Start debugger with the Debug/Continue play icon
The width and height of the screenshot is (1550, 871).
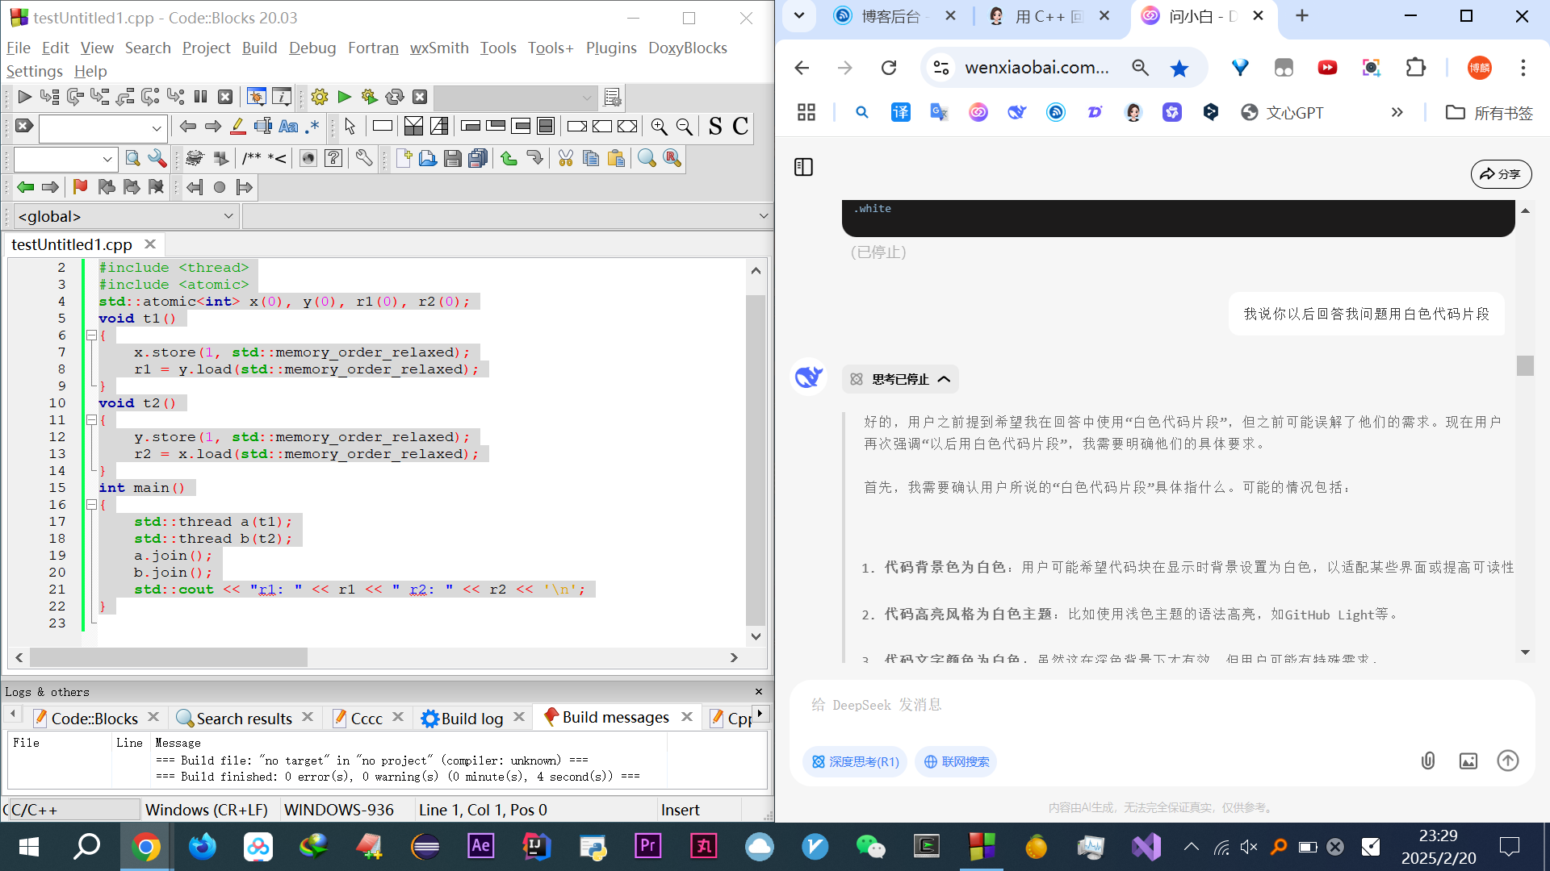24,97
